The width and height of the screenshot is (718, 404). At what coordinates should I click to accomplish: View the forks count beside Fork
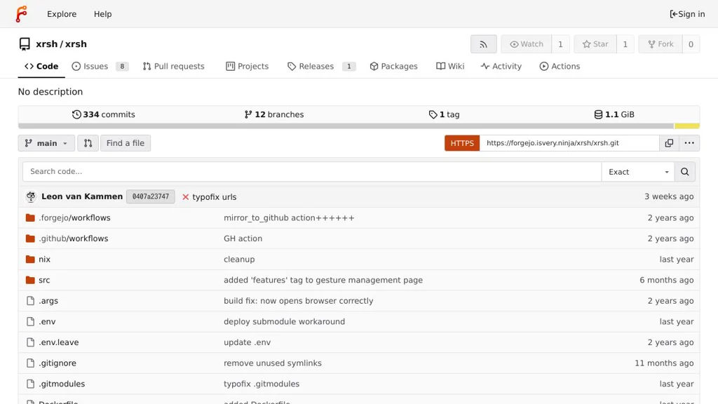click(x=691, y=44)
